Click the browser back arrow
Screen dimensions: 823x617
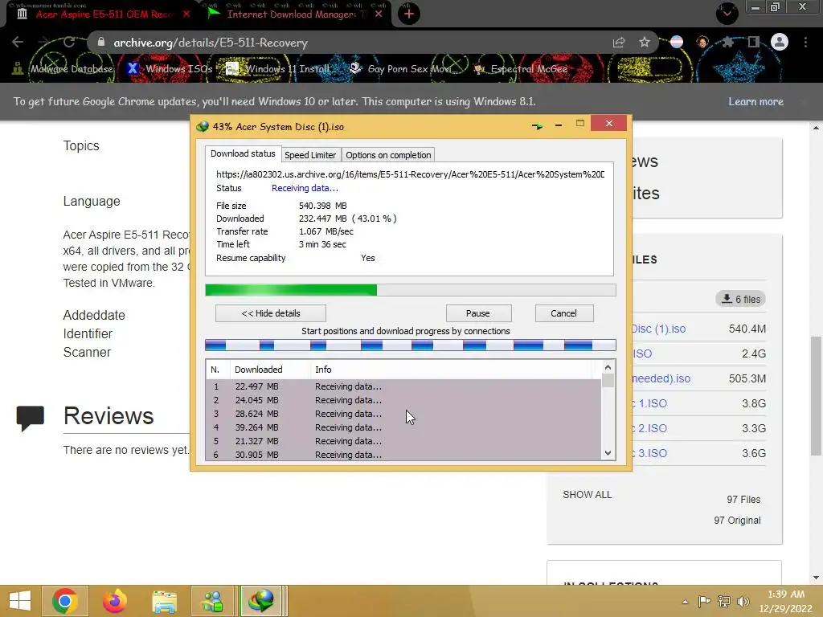tap(18, 42)
